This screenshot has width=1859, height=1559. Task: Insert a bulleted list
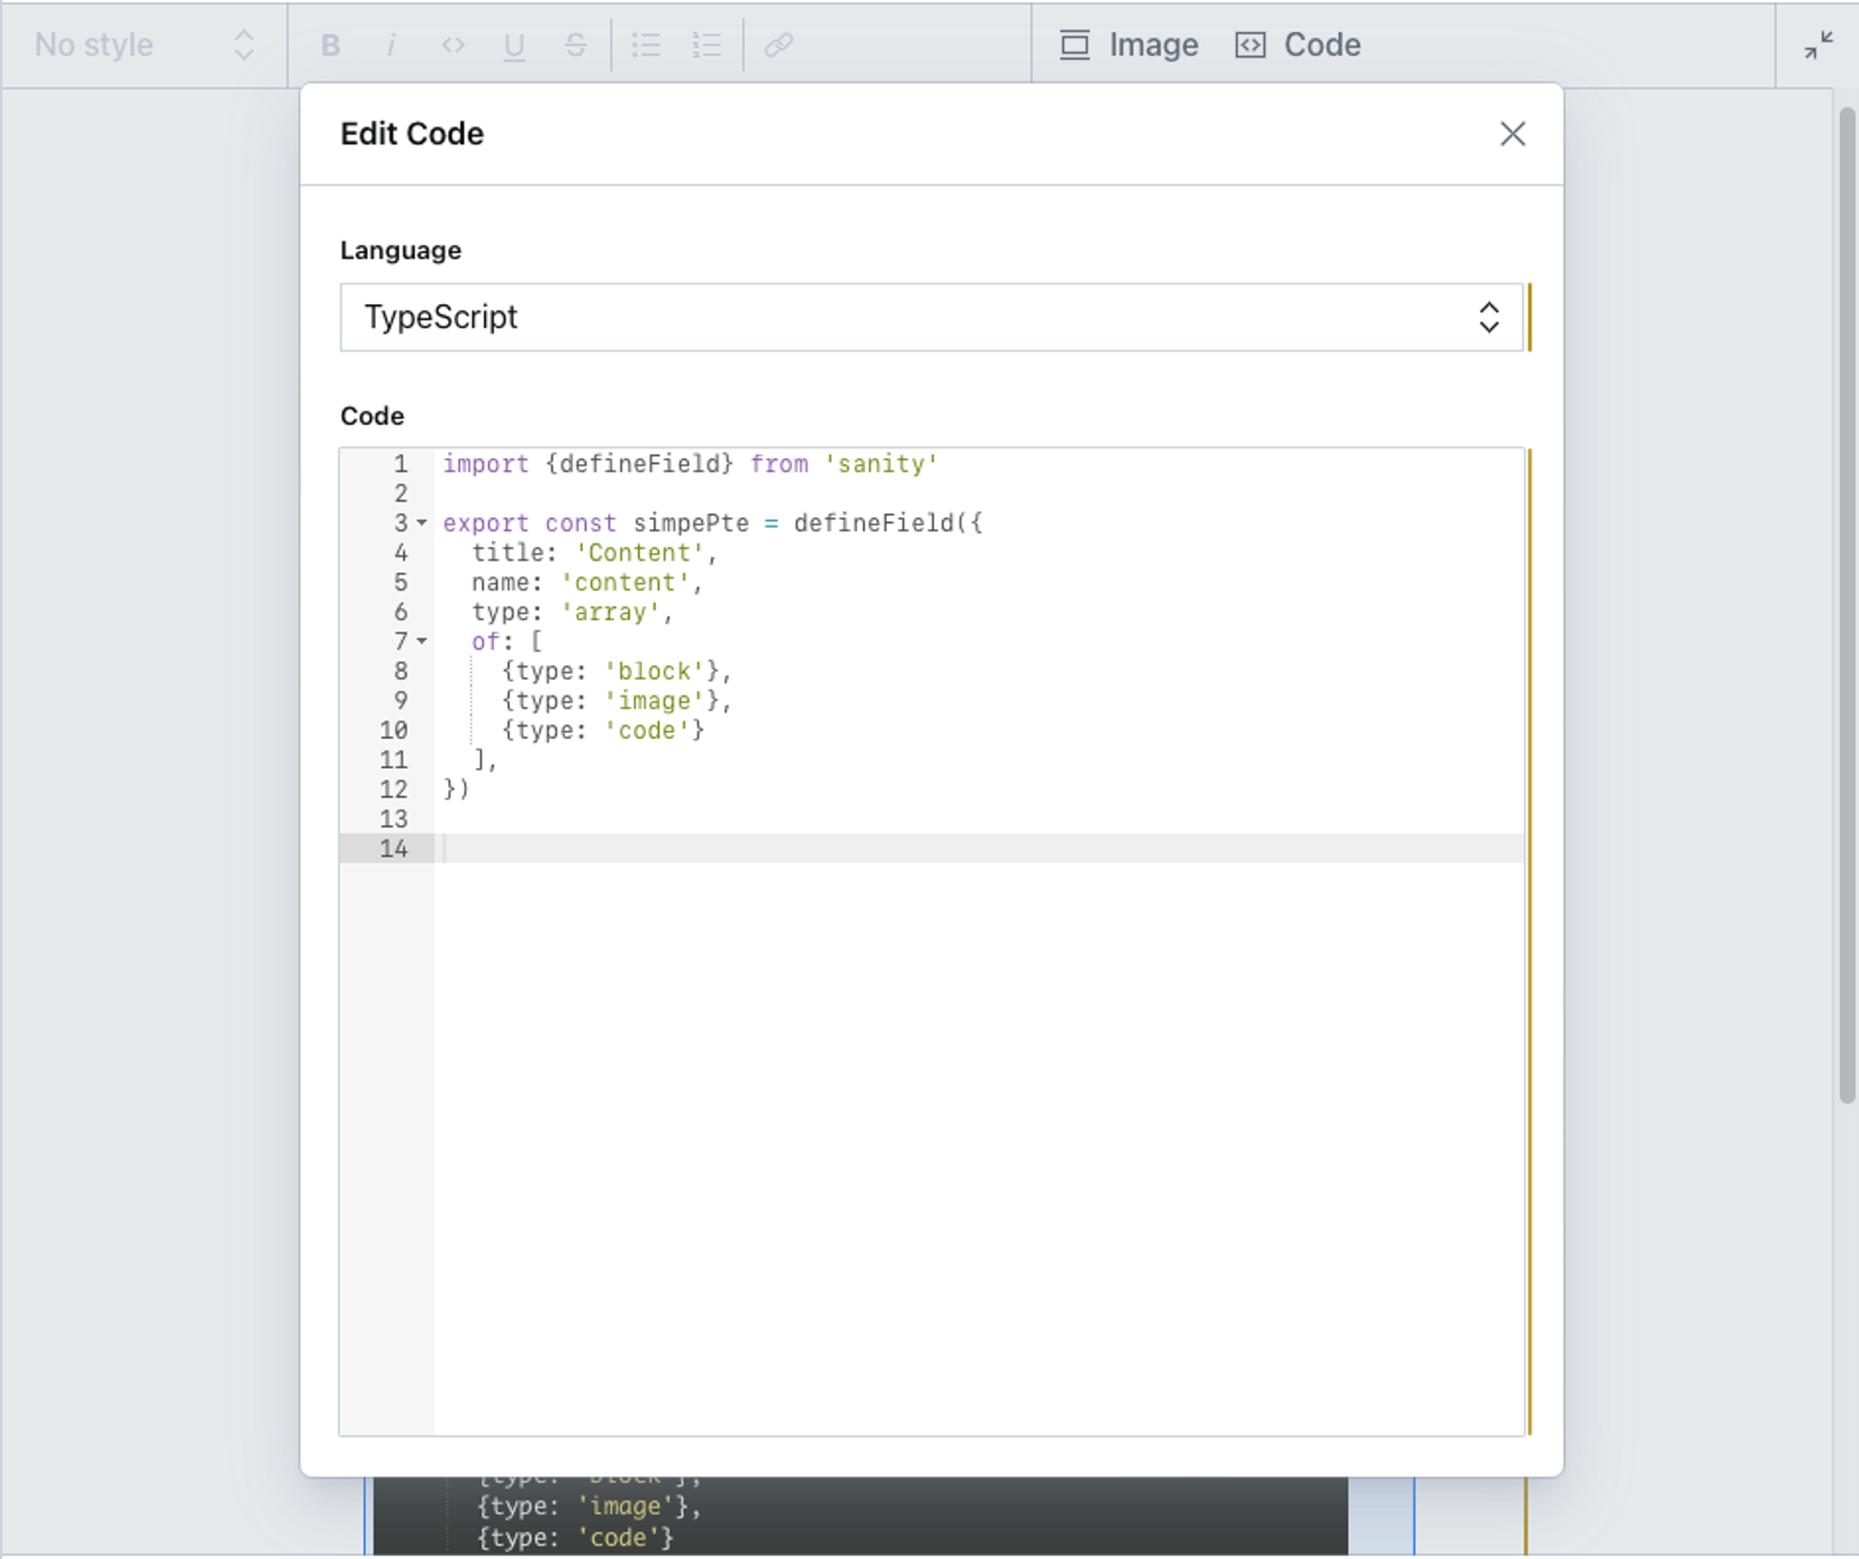pos(646,46)
